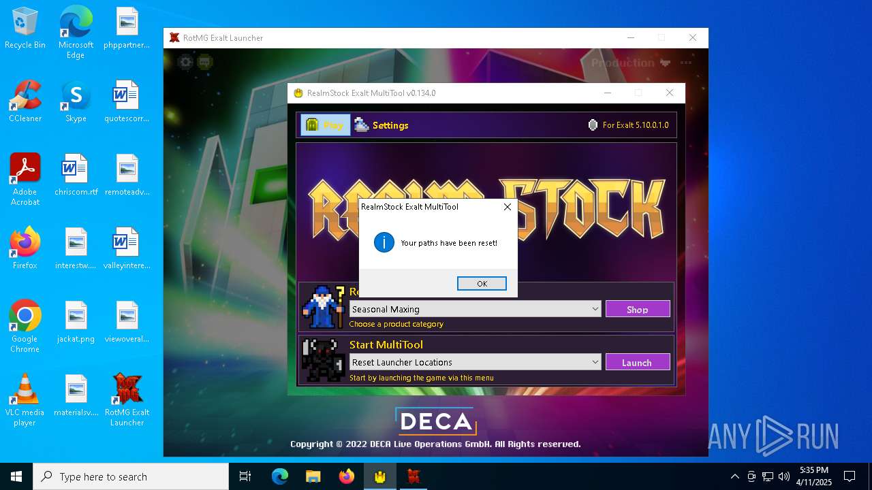Click the 'Choose a product category' hint
The image size is (872, 490).
click(396, 324)
